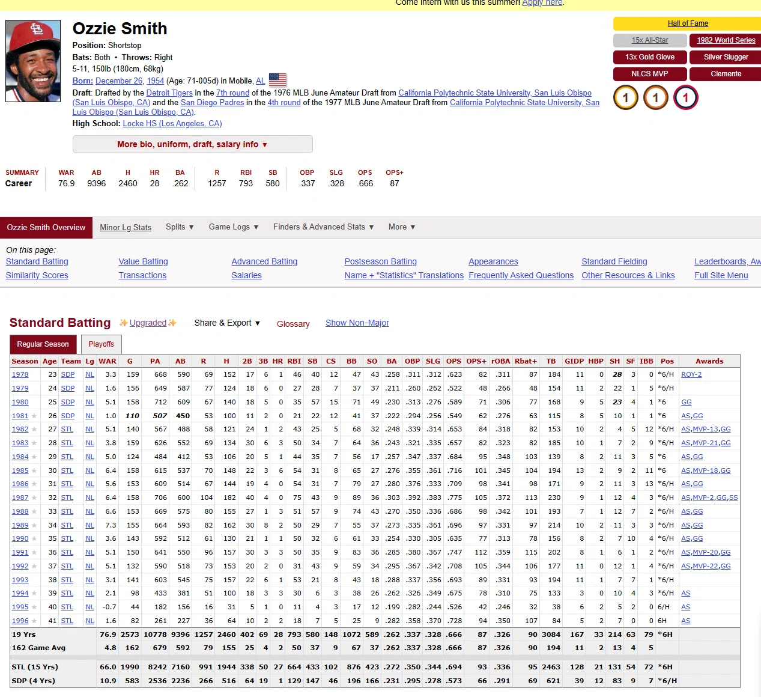Click the Hall of Fame badge
761x697 pixels.
[688, 23]
